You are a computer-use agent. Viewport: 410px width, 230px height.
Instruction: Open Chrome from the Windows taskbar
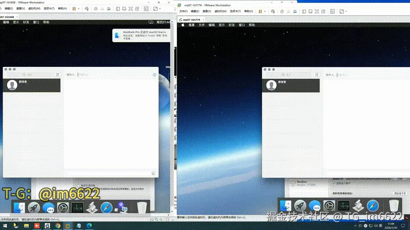click(58, 226)
